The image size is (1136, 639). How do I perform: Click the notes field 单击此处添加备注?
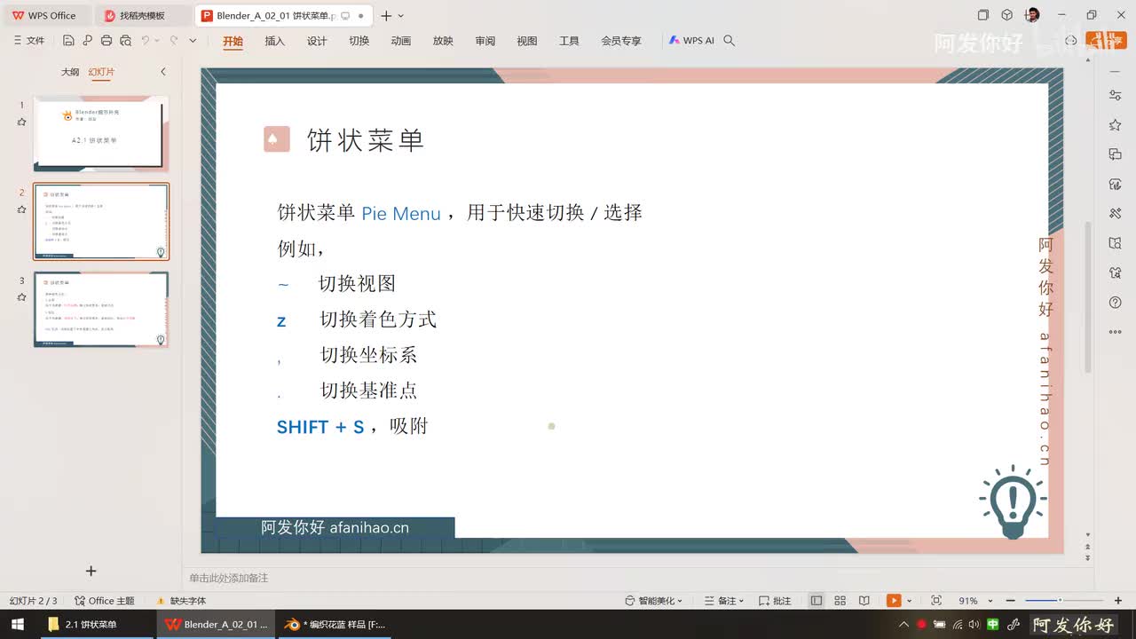tap(228, 578)
